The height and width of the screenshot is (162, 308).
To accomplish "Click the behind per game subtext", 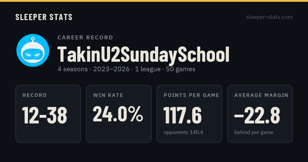I will click(254, 132).
